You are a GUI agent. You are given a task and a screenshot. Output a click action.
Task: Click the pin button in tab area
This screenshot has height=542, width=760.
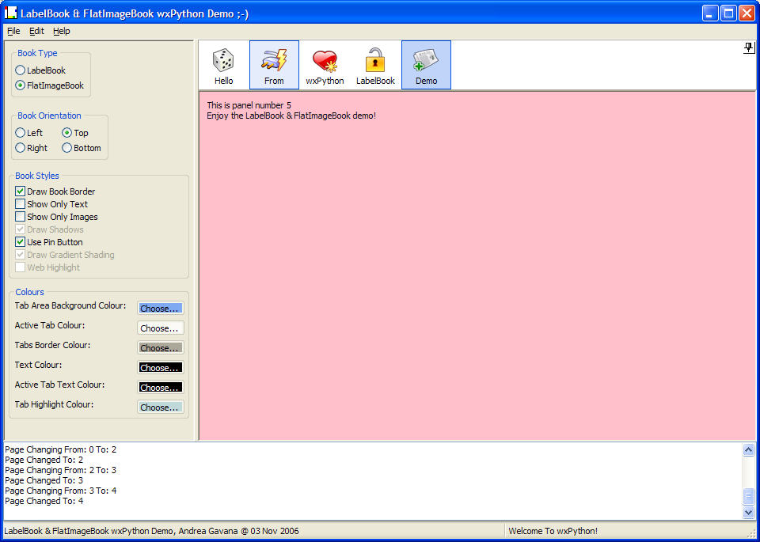point(748,48)
